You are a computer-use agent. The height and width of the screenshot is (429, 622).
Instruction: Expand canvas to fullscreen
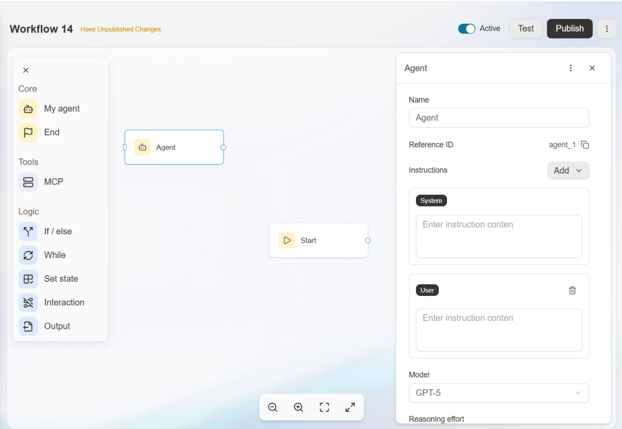pos(350,407)
